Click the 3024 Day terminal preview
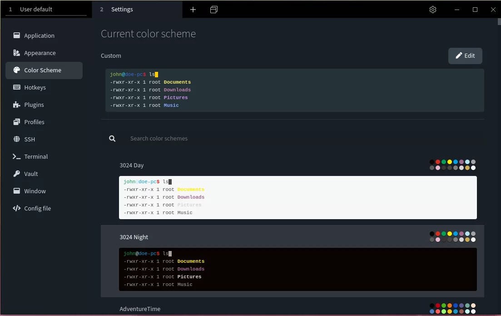 298,197
